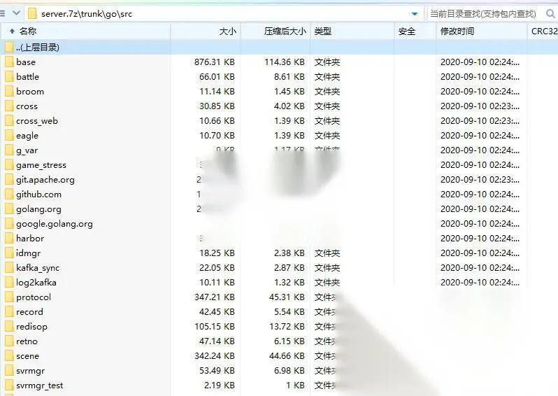Click the 修改时间 column header
558x396 pixels.
(481, 31)
